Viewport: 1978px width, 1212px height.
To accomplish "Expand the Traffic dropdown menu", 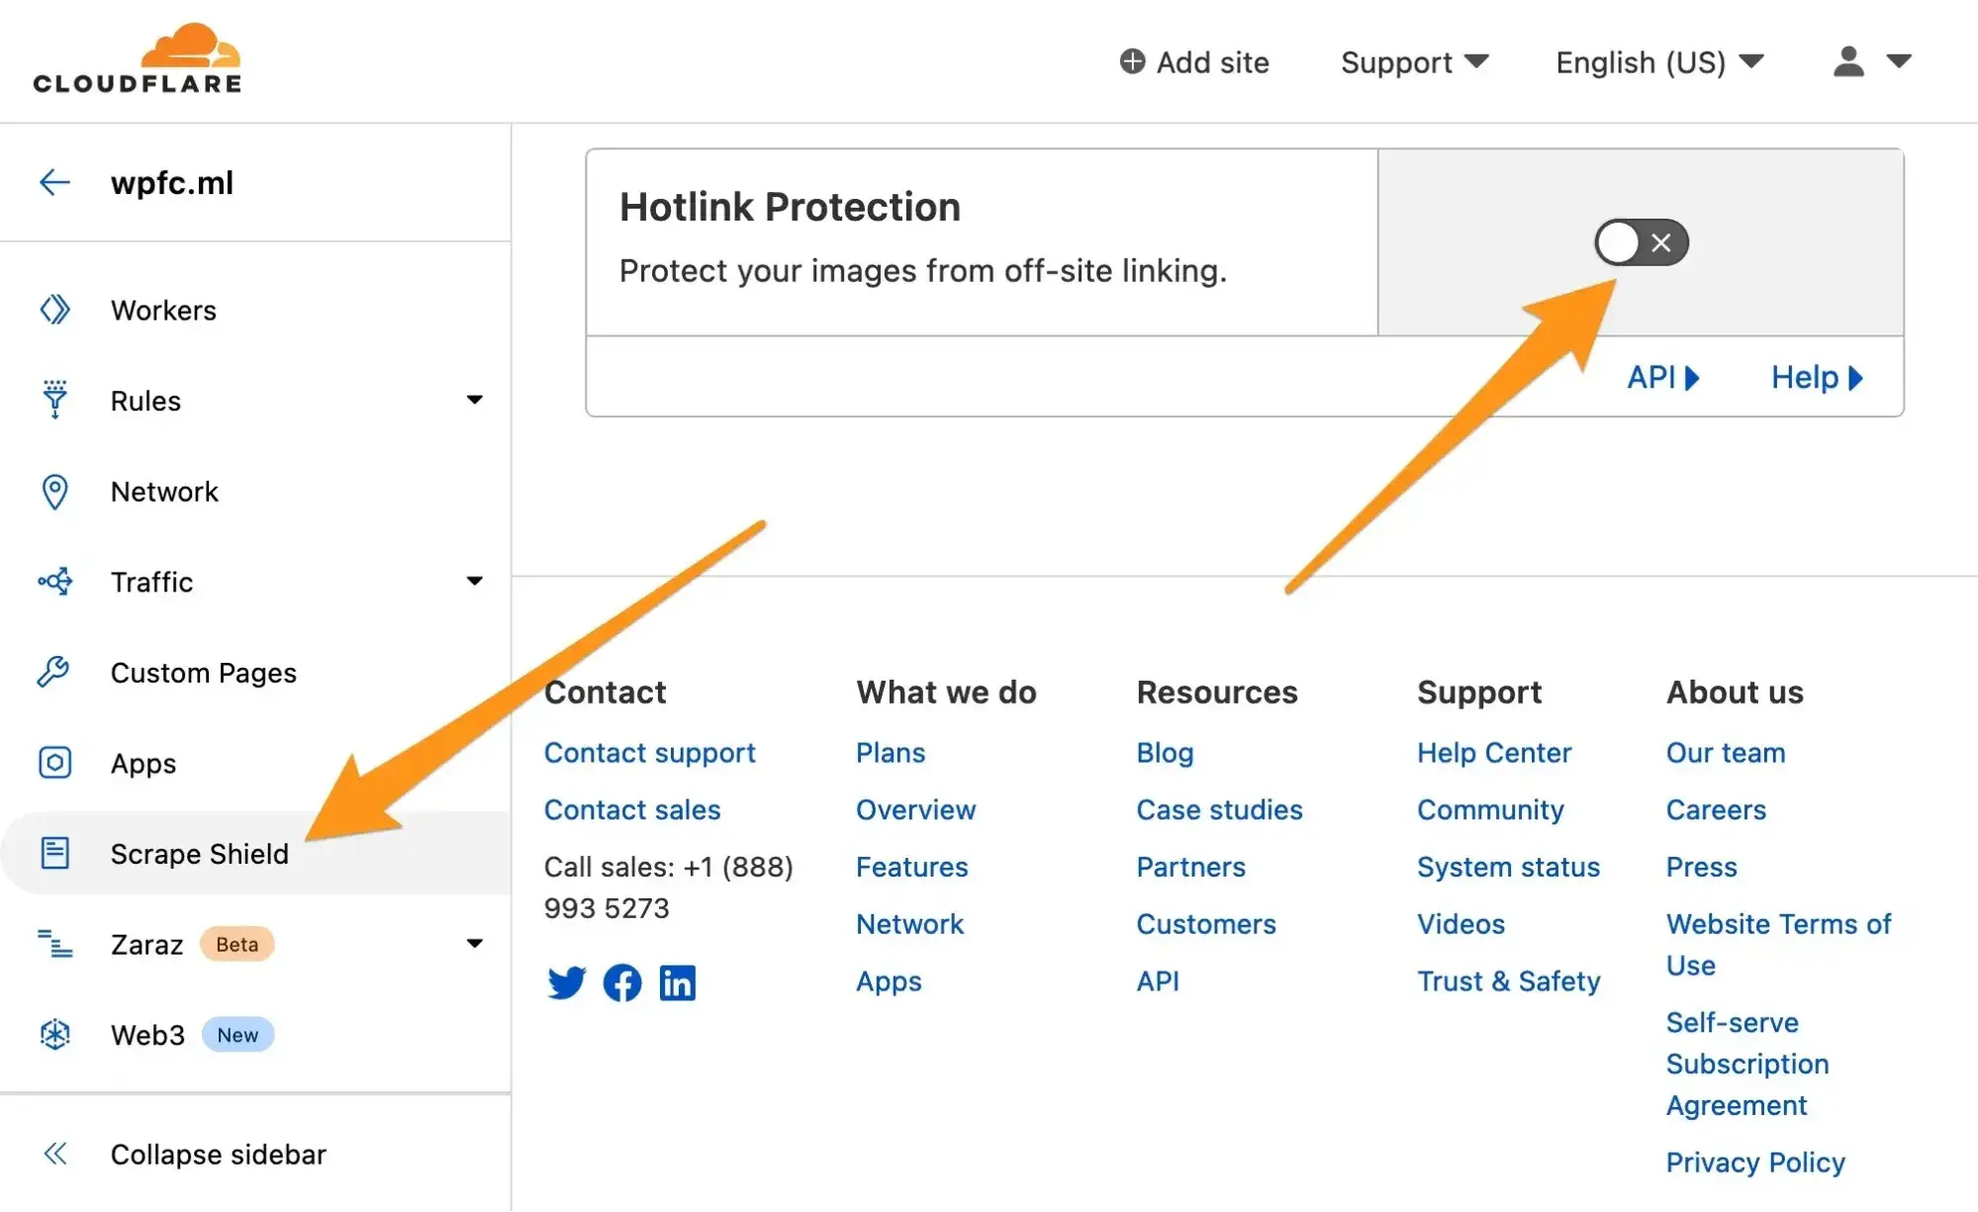I will (x=475, y=579).
